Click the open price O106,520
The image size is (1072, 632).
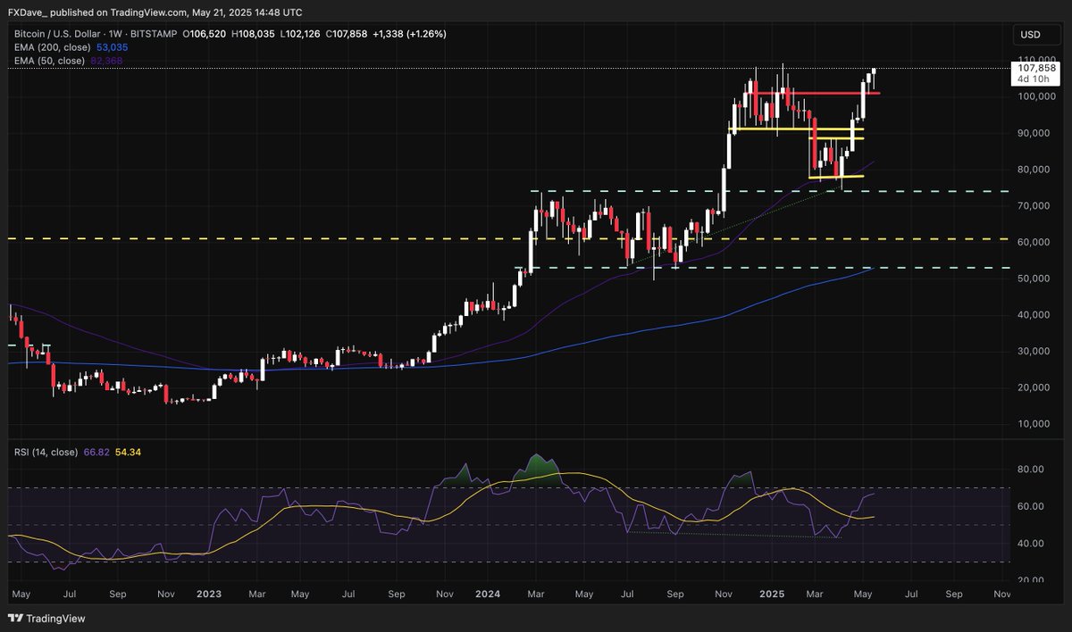[x=205, y=34]
